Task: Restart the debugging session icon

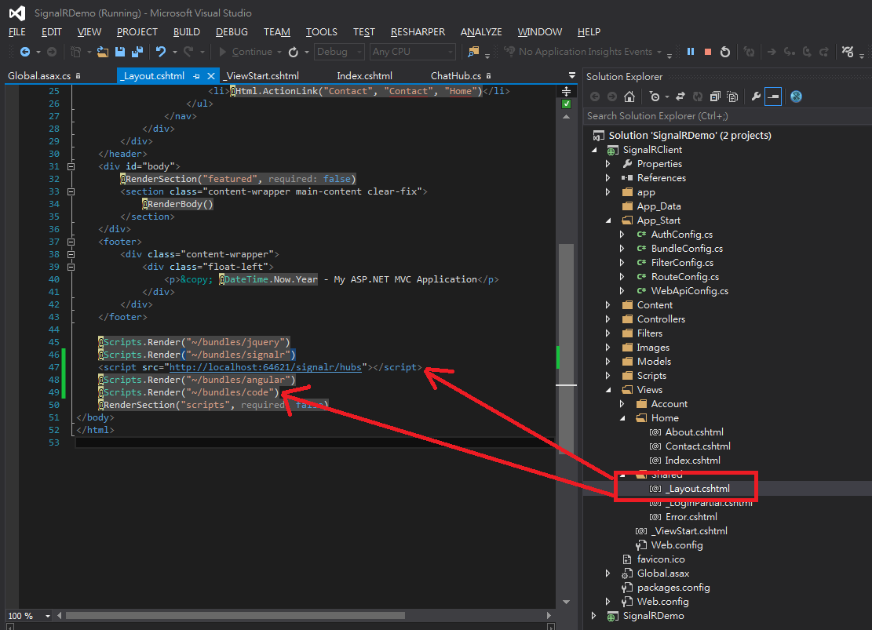Action: pyautogui.click(x=725, y=52)
